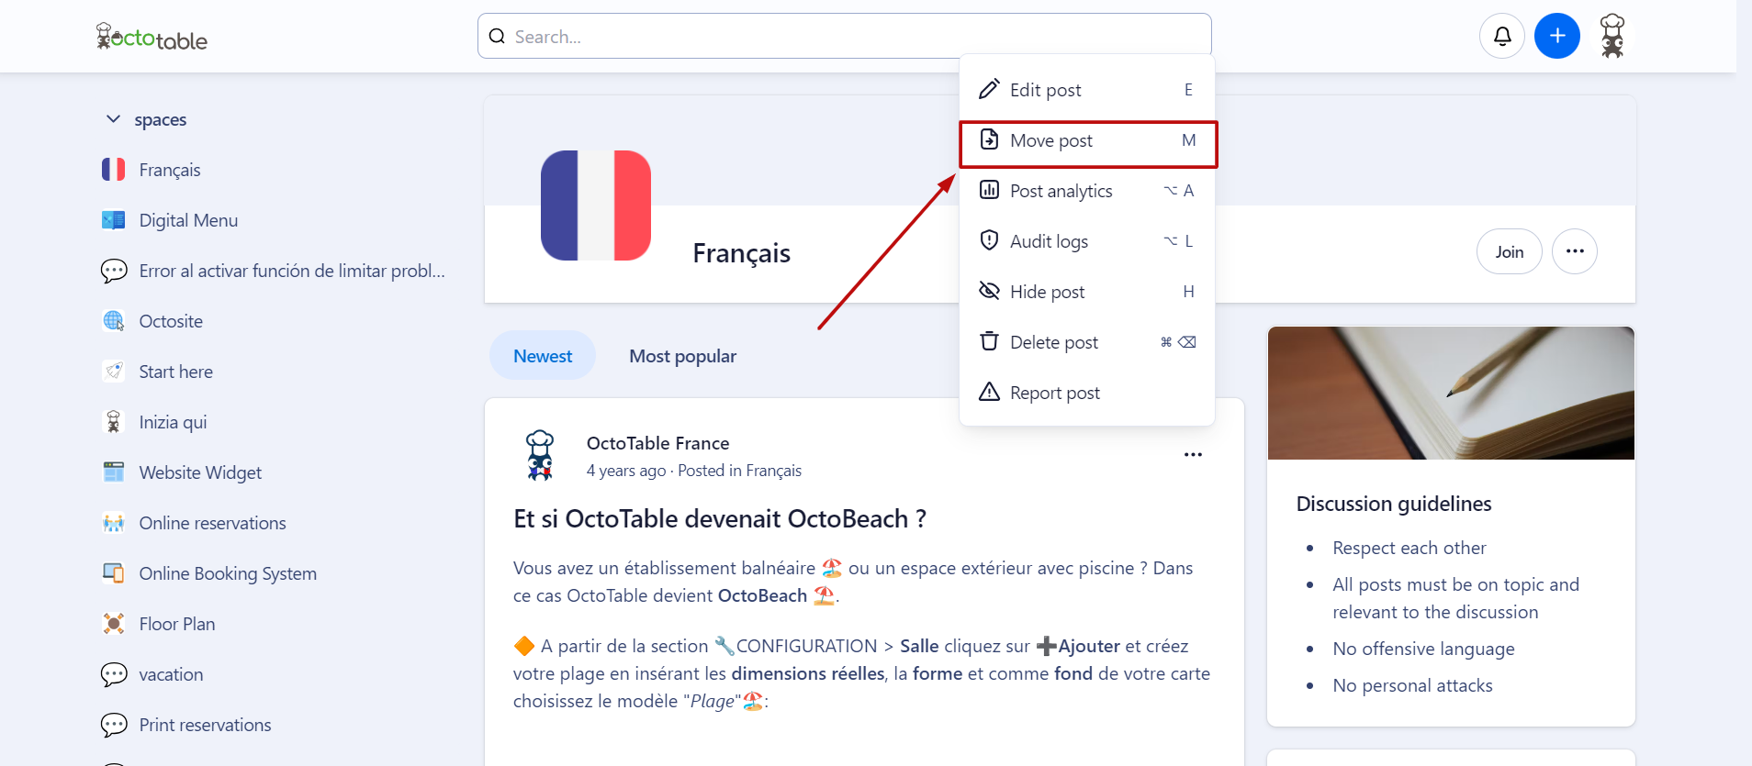Image resolution: width=1752 pixels, height=766 pixels.
Task: Click the blue plus create button
Action: [x=1557, y=37]
